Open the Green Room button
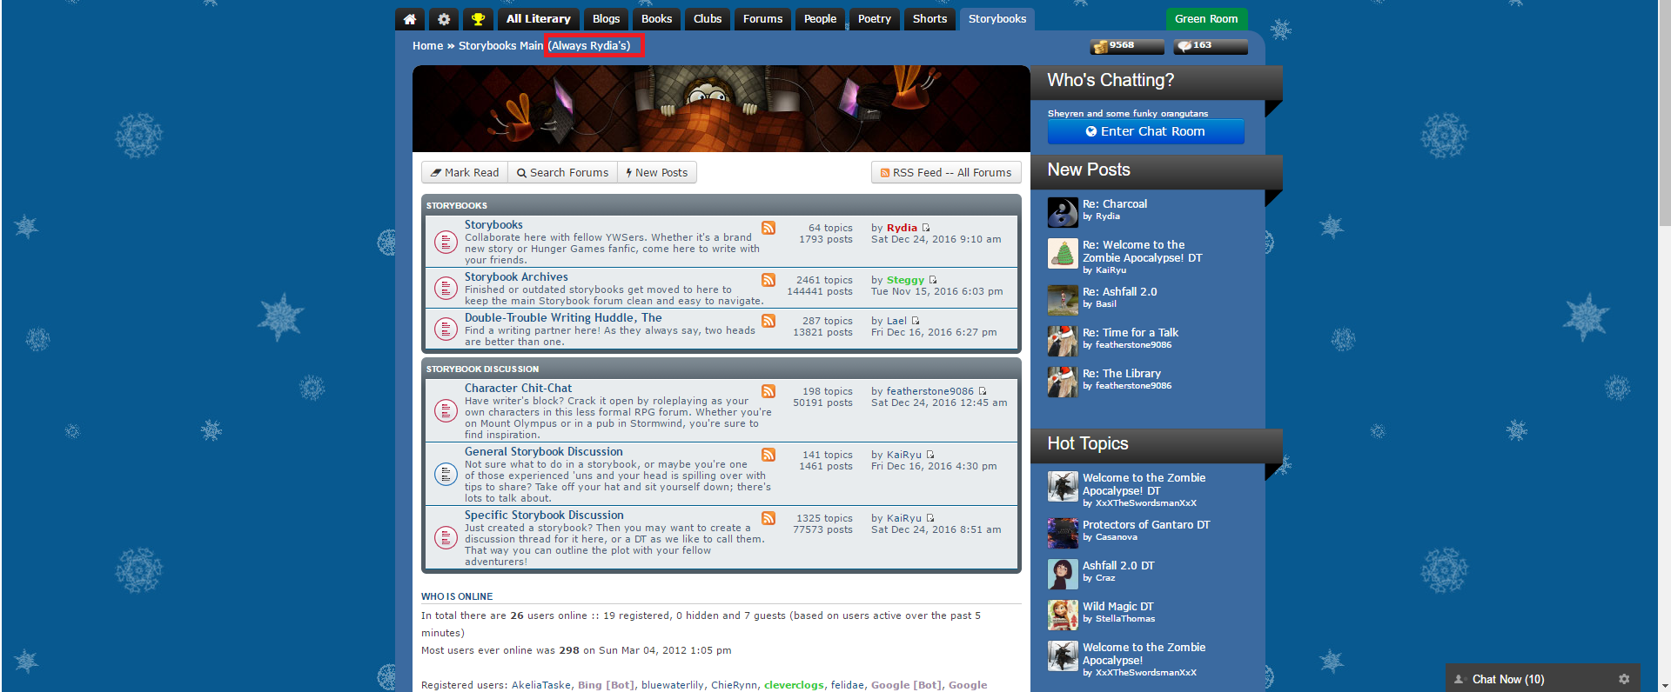The image size is (1671, 692). tap(1206, 19)
